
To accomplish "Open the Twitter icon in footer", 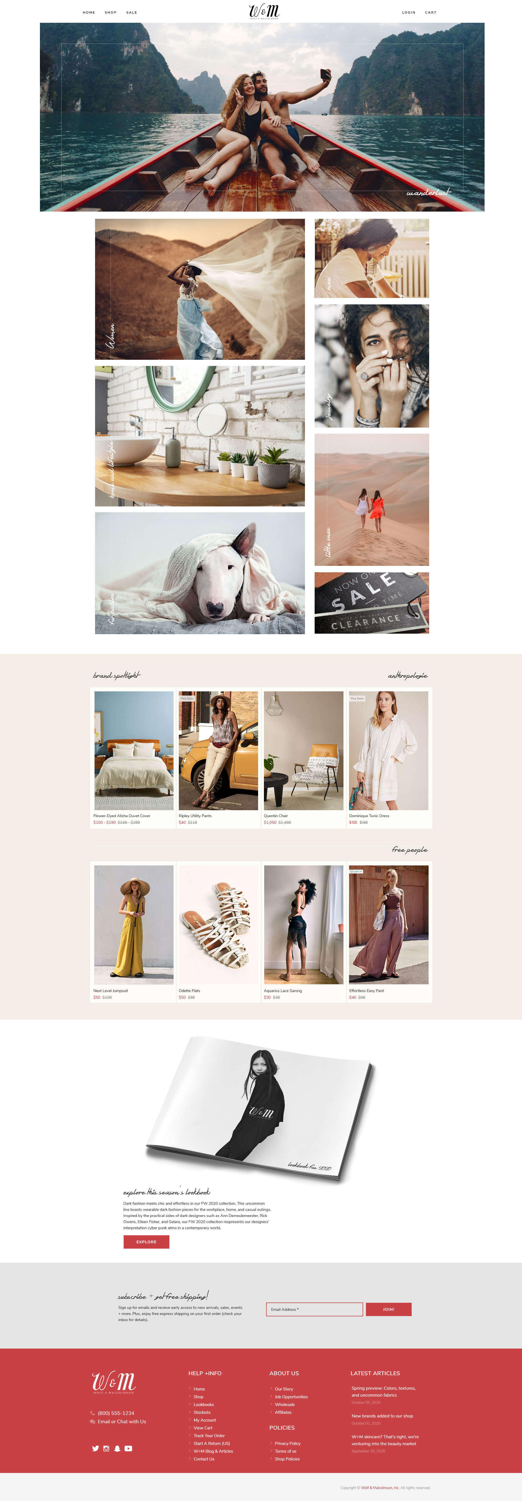I will pos(95,1448).
